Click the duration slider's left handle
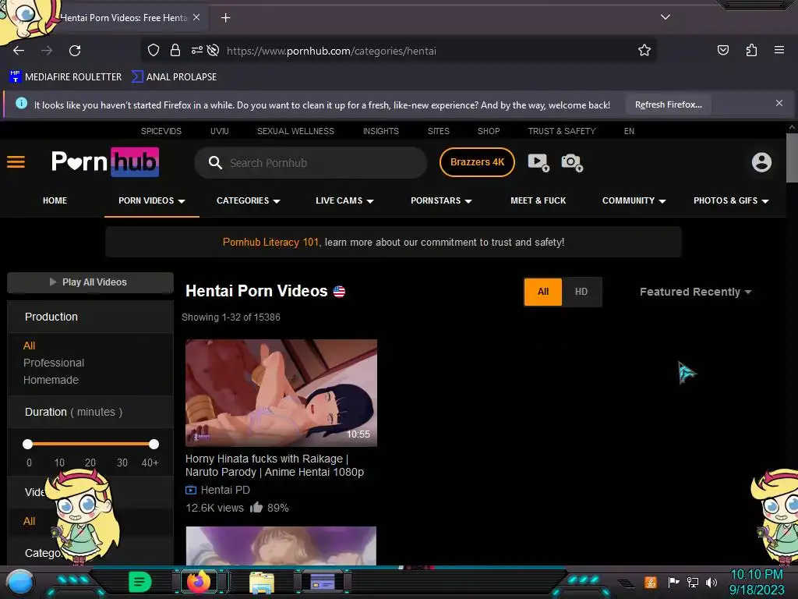798x599 pixels. click(27, 444)
